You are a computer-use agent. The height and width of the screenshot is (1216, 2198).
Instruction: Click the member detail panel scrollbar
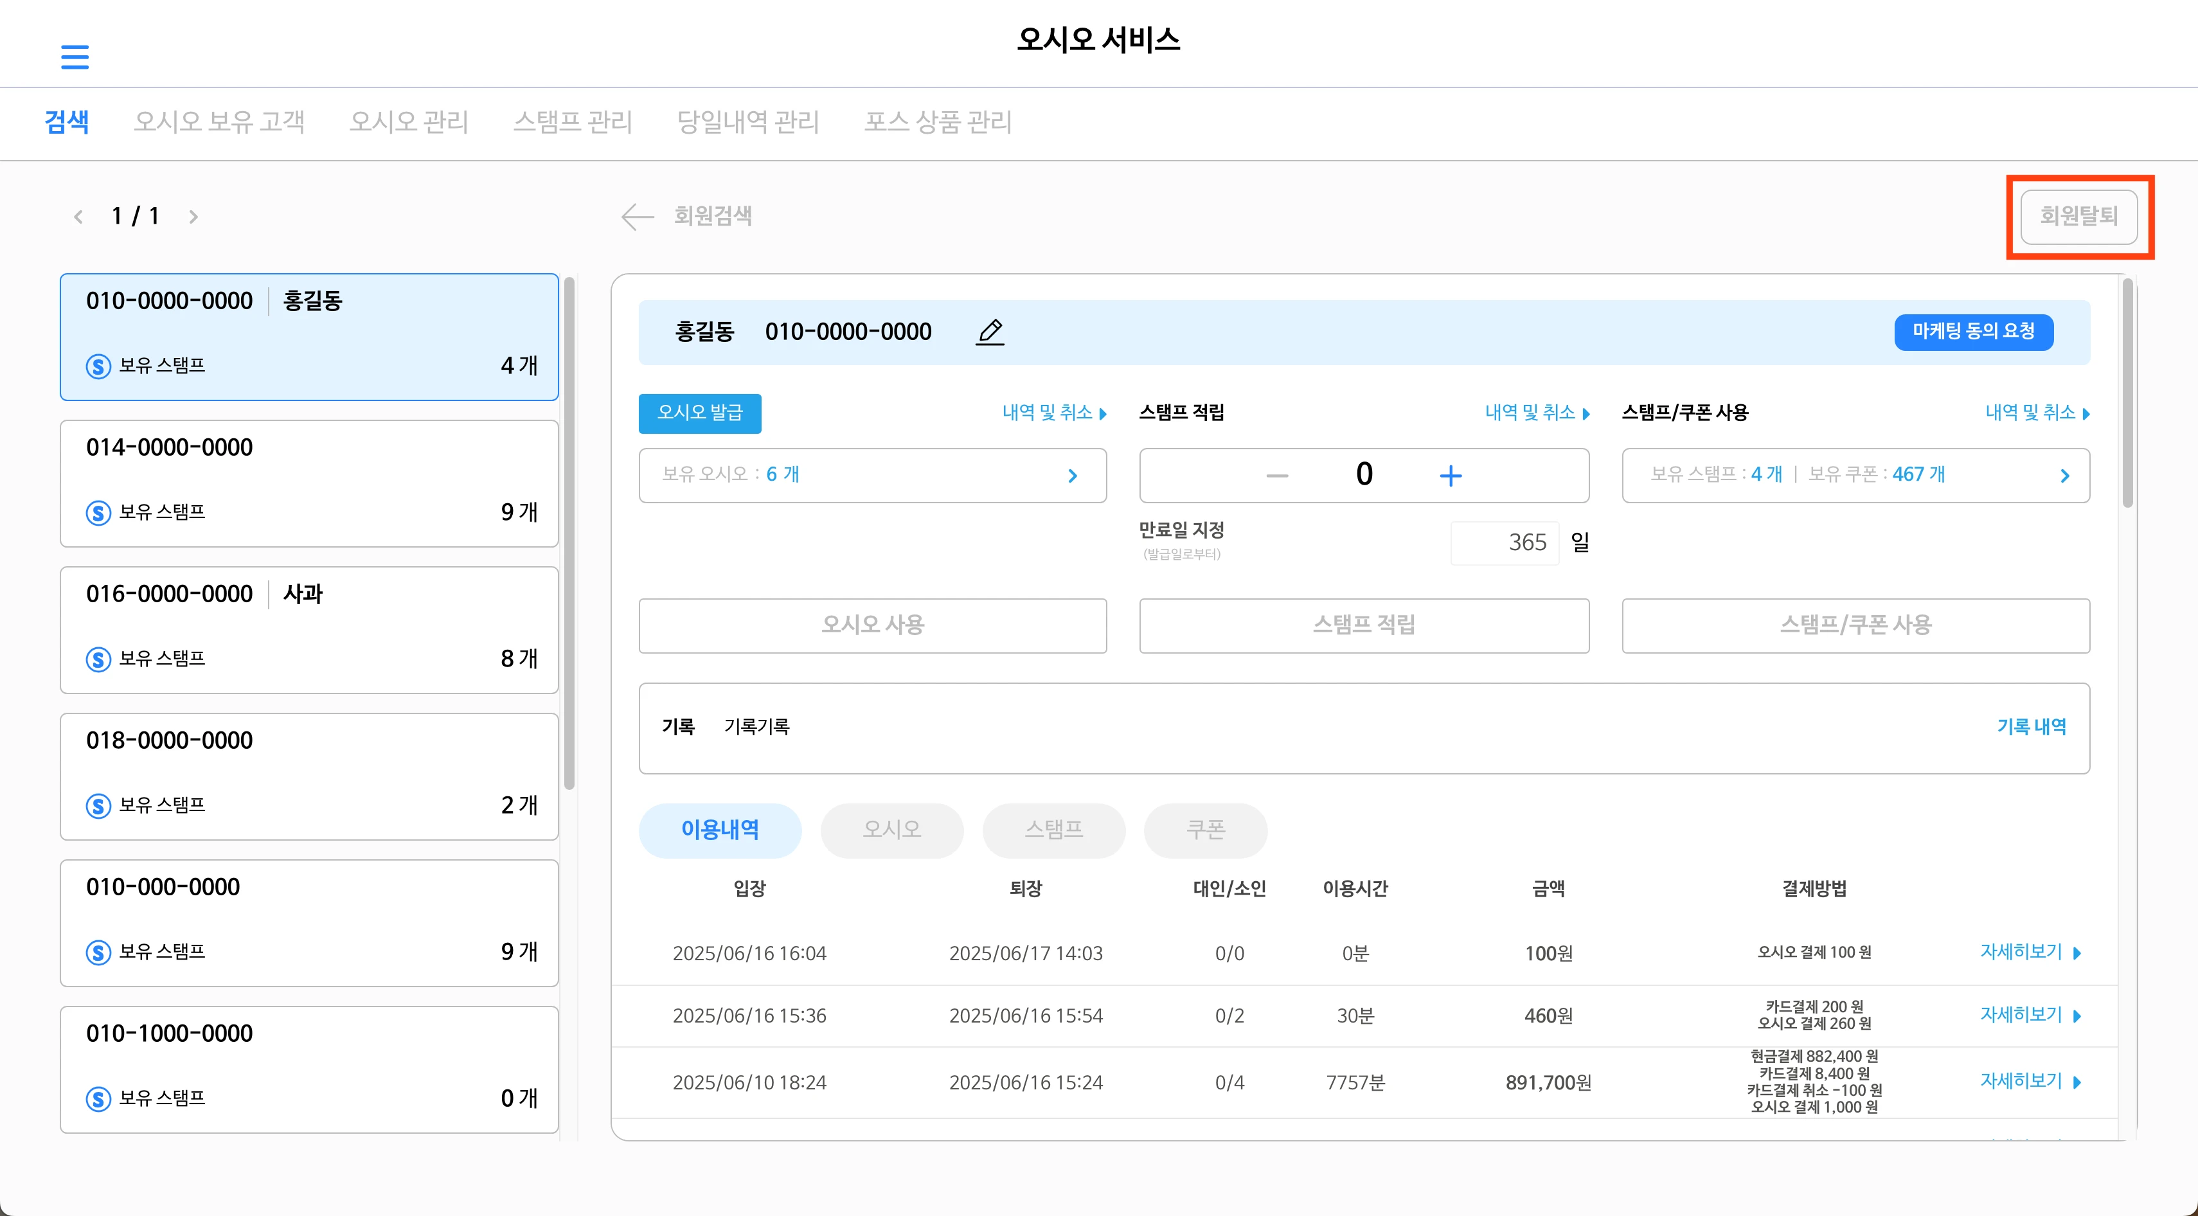coord(2128,393)
